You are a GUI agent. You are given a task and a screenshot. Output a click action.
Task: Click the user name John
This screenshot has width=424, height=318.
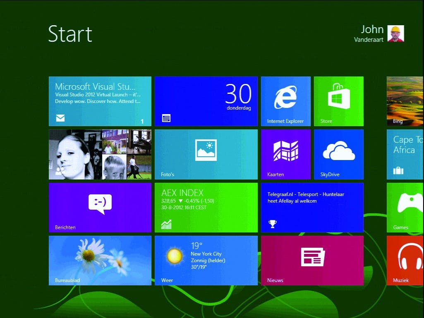point(372,29)
